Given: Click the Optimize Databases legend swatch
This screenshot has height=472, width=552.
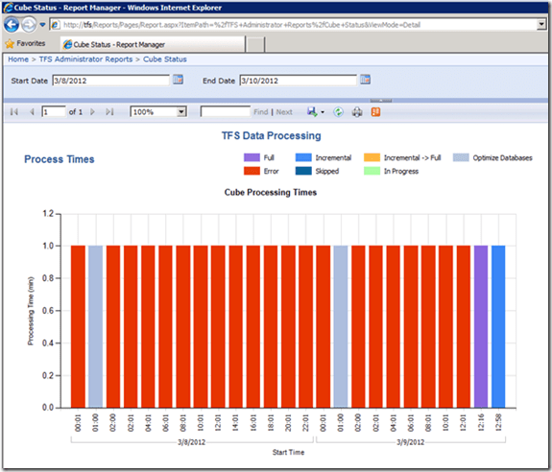Looking at the screenshot, I should 461,157.
